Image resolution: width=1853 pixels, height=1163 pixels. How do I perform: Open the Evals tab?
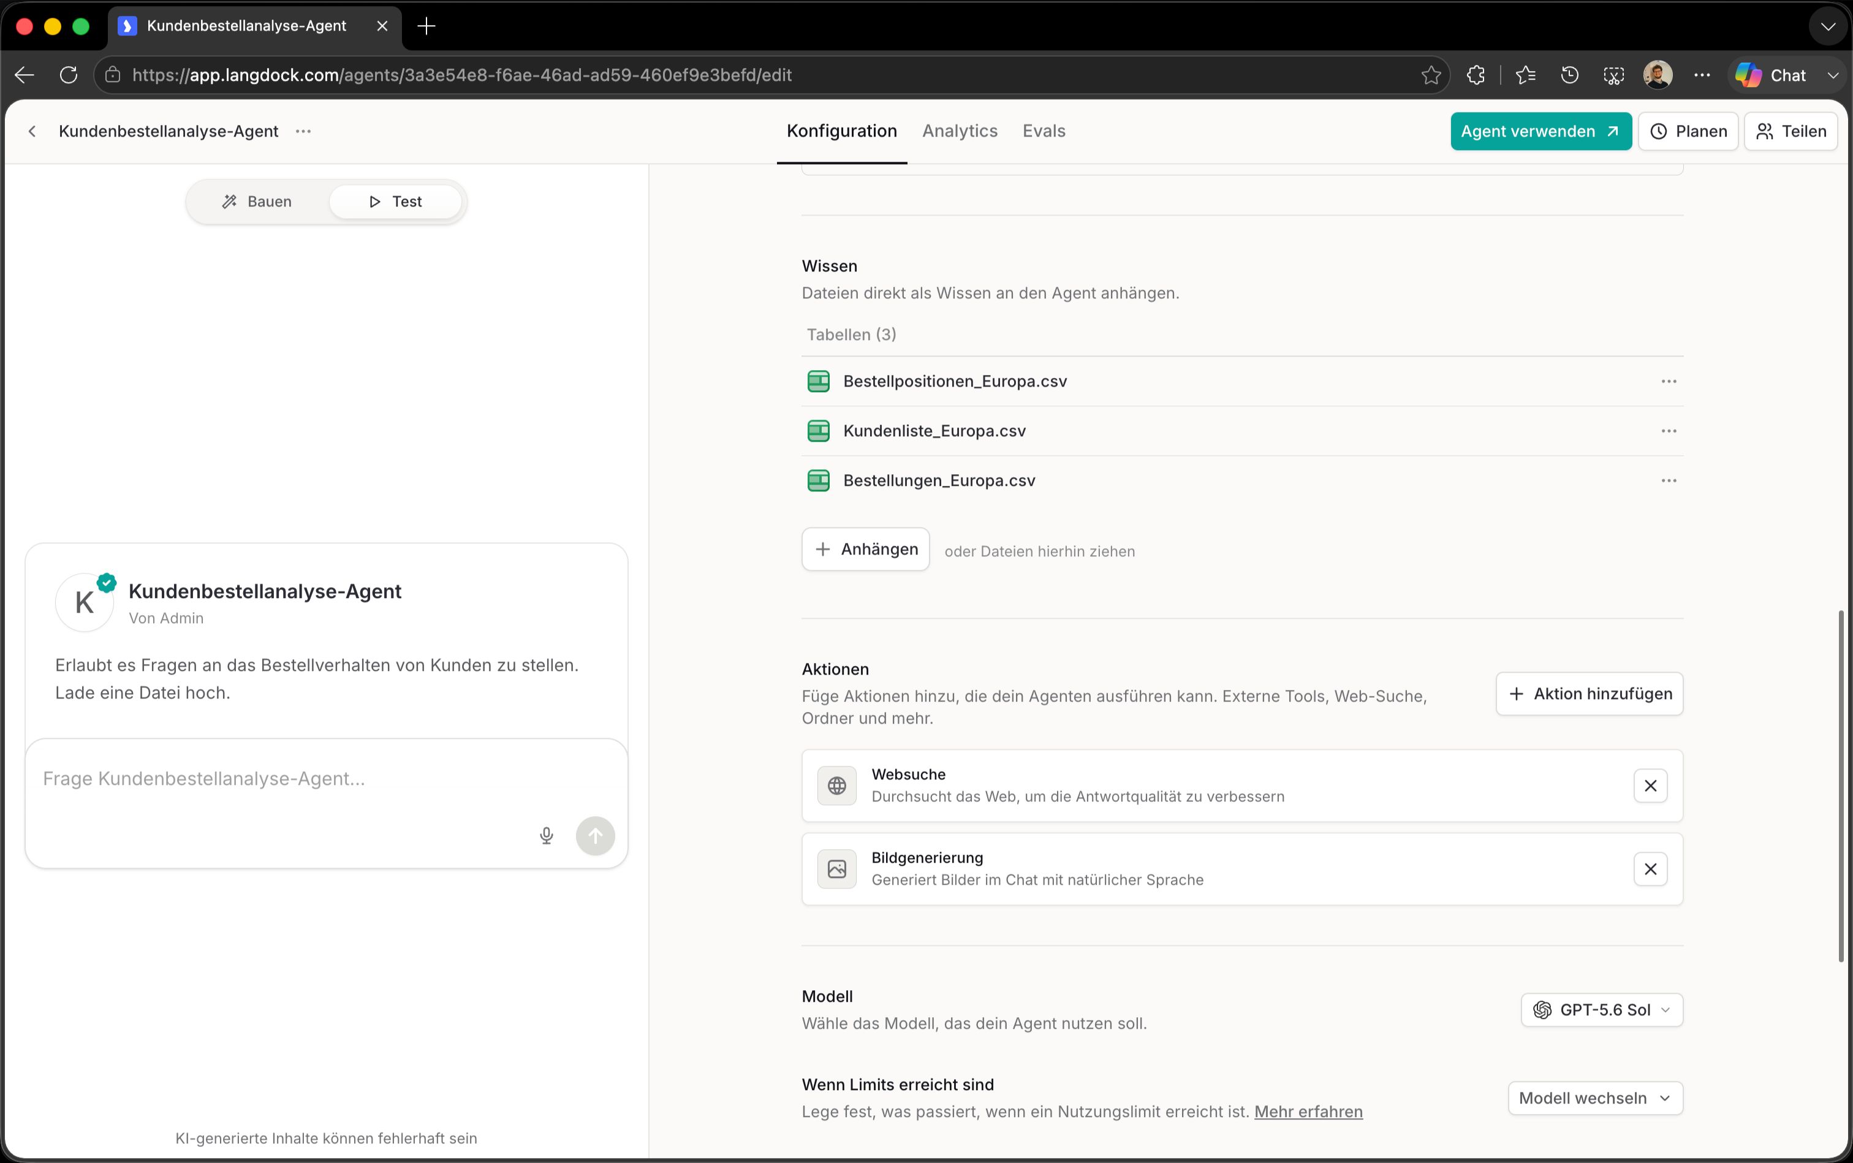[x=1044, y=131]
